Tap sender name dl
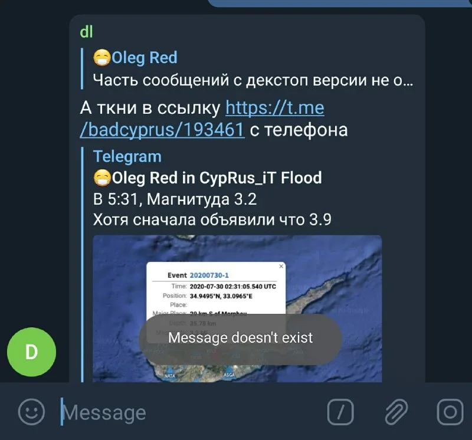472x440 pixels. (86, 32)
